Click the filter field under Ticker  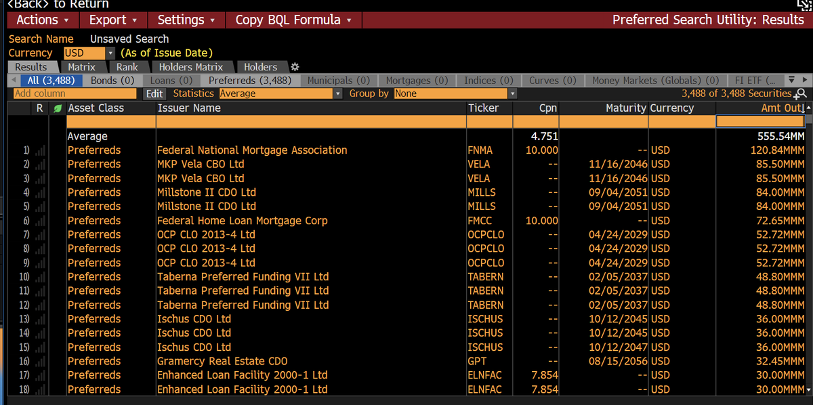point(489,121)
